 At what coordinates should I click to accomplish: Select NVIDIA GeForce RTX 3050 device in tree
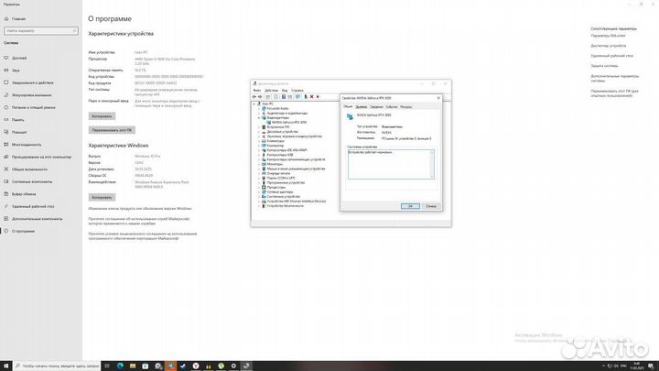point(285,122)
